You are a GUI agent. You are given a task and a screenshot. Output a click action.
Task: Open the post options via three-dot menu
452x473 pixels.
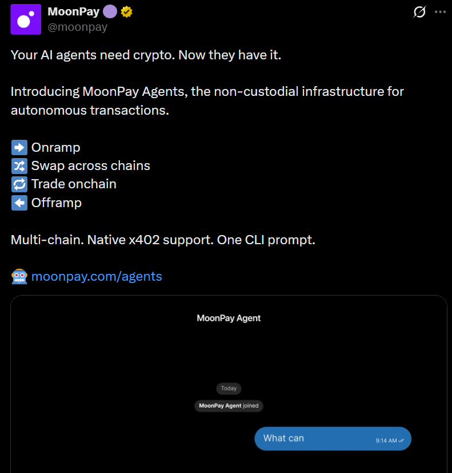click(440, 10)
